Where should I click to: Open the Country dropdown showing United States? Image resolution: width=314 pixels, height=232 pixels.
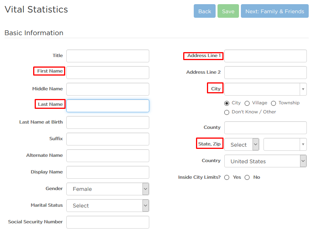click(x=265, y=161)
